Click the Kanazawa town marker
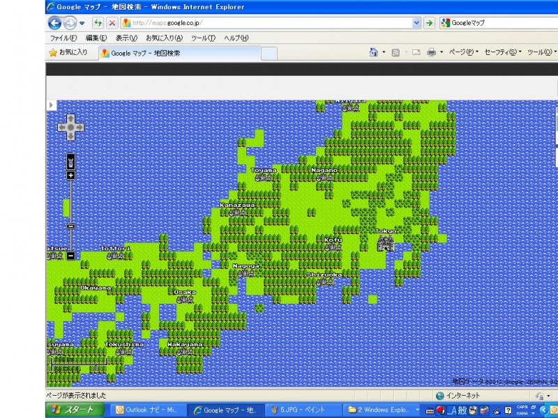Viewport: 558px width, 418px height. (x=237, y=212)
